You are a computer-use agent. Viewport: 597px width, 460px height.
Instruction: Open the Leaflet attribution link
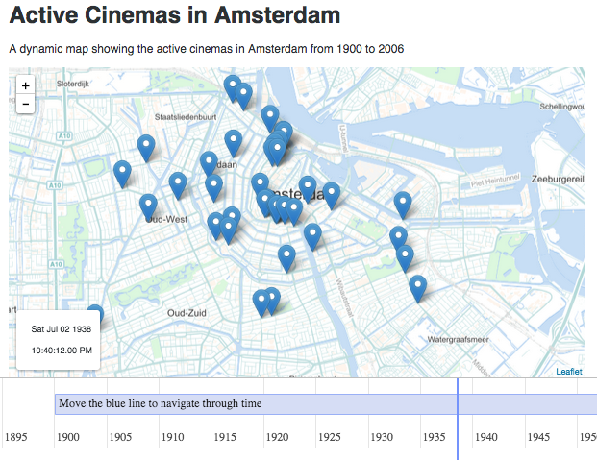click(x=569, y=372)
